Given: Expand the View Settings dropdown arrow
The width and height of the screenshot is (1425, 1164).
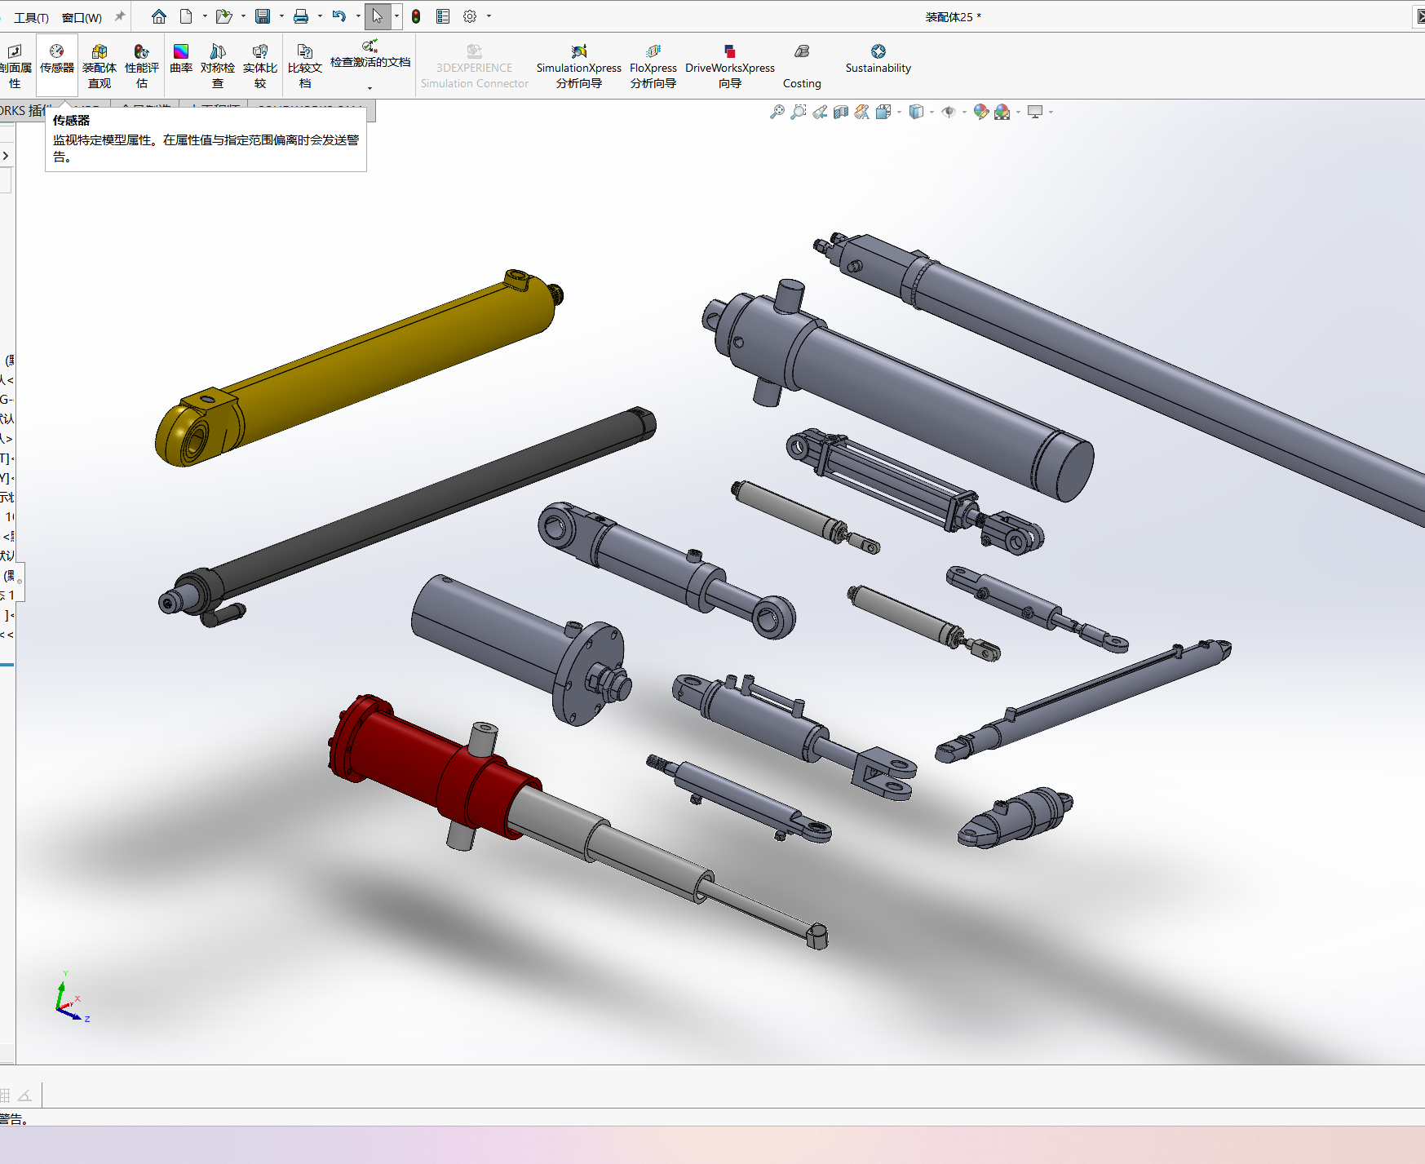Looking at the screenshot, I should 1051,113.
